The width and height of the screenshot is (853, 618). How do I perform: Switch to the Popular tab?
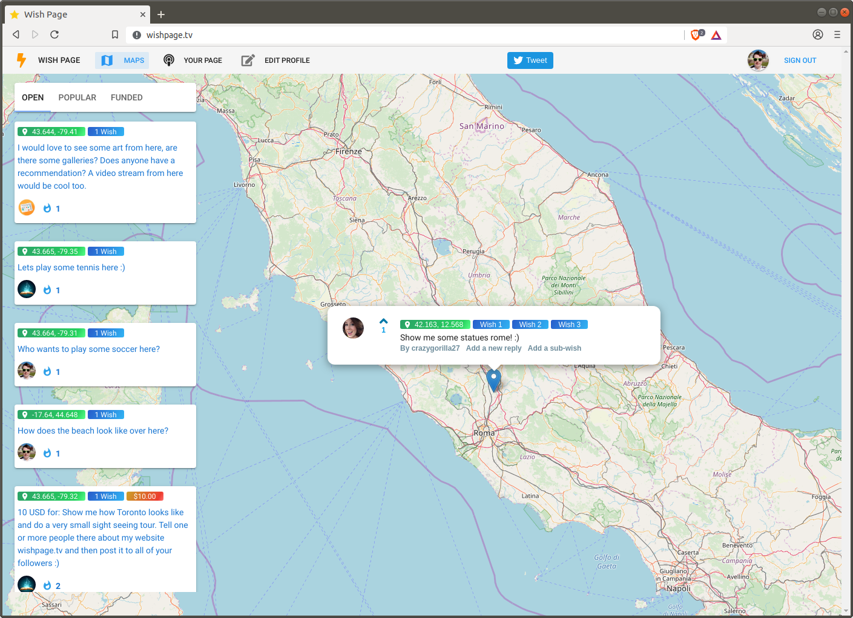[x=77, y=97]
